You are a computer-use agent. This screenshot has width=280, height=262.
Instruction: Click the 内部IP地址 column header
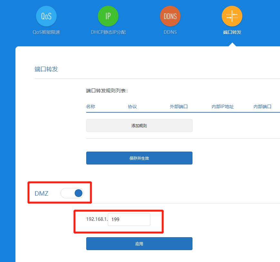(x=223, y=107)
